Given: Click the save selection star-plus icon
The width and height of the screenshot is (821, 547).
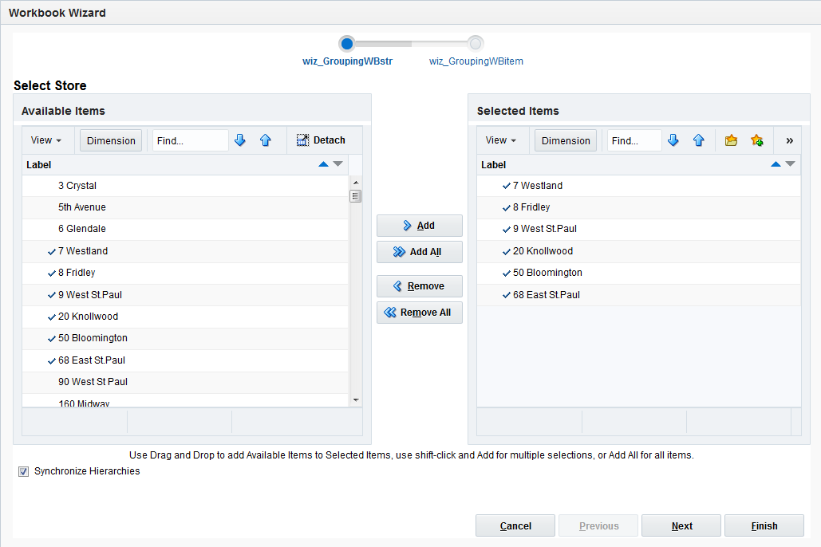Looking at the screenshot, I should tap(756, 140).
